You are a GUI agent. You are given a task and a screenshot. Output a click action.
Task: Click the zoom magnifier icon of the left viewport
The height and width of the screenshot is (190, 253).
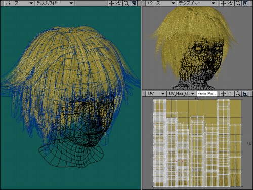[x=126, y=3]
